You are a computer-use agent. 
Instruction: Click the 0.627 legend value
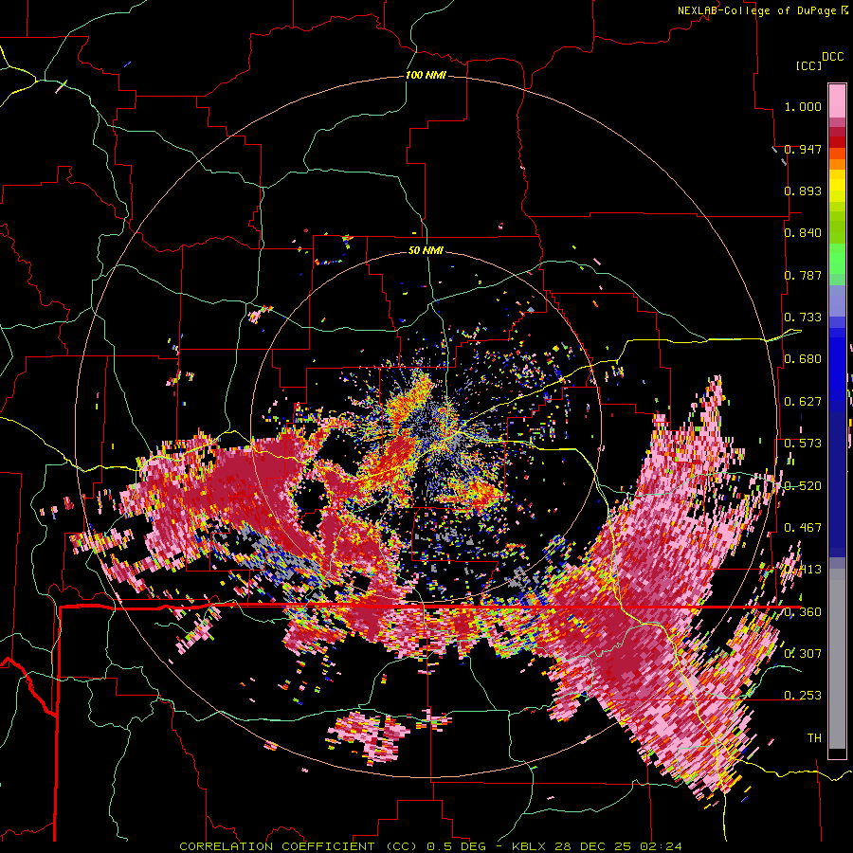803,402
